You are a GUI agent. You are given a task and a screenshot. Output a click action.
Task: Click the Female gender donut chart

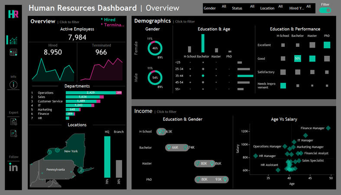[155, 49]
